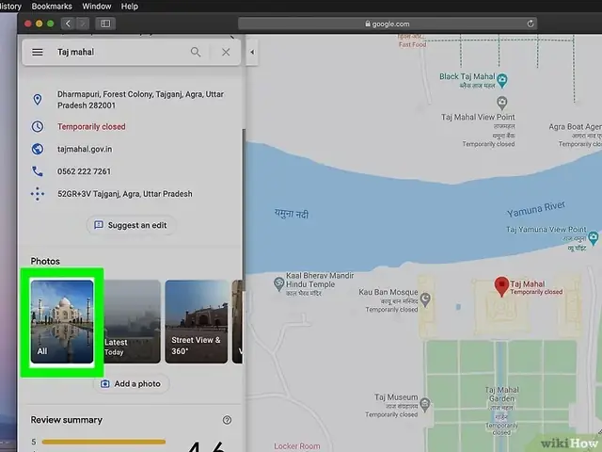
Task: Collapse the side panel arrow
Action: pyautogui.click(x=252, y=52)
